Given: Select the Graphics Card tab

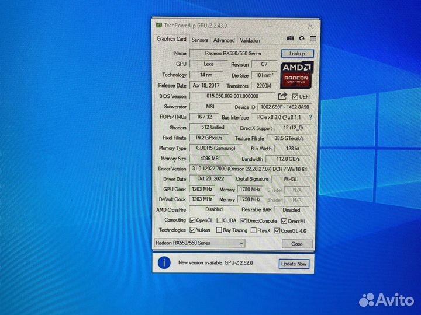Looking at the screenshot, I should (x=171, y=39).
